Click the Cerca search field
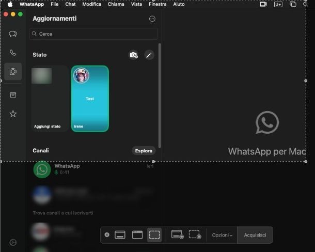315x252 pixels. [93, 34]
